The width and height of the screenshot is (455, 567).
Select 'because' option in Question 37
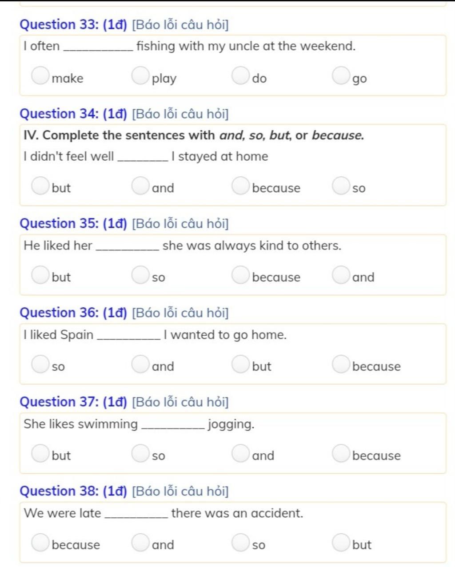tap(341, 453)
